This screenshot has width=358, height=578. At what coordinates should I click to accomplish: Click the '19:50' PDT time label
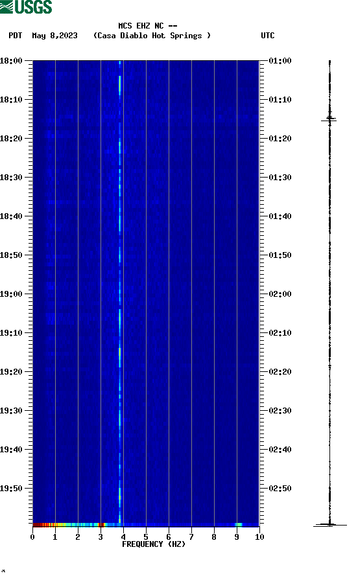coord(11,489)
